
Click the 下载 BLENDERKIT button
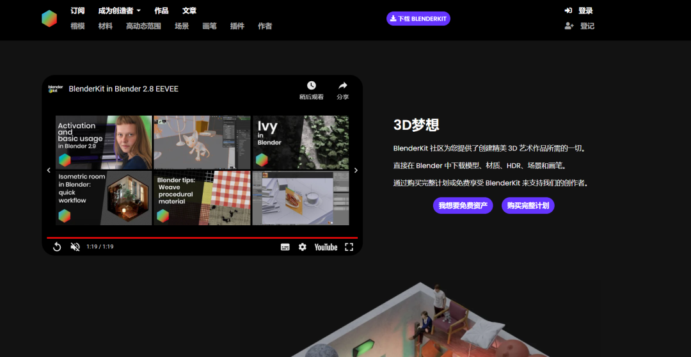[418, 19]
